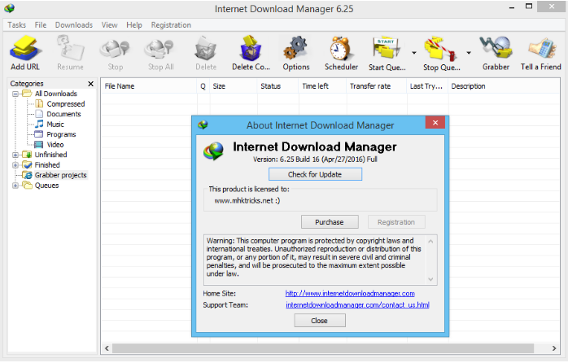This screenshot has width=568, height=363.
Task: Open the Registration menu
Action: click(171, 25)
